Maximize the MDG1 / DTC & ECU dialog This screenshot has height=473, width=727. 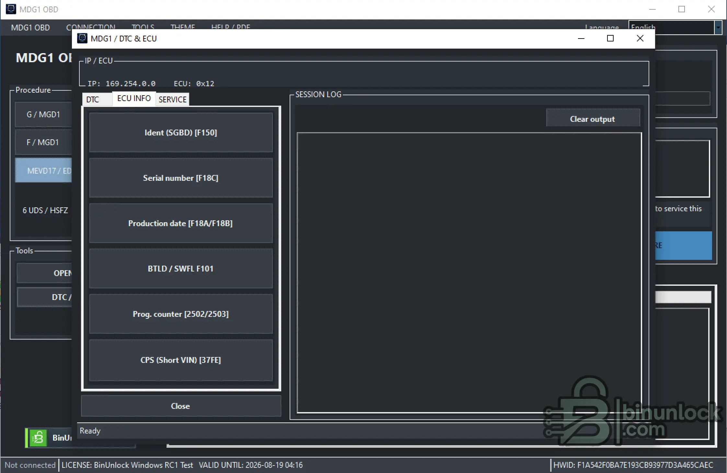click(x=610, y=39)
